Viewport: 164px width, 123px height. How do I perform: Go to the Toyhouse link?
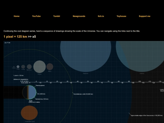[121, 16]
